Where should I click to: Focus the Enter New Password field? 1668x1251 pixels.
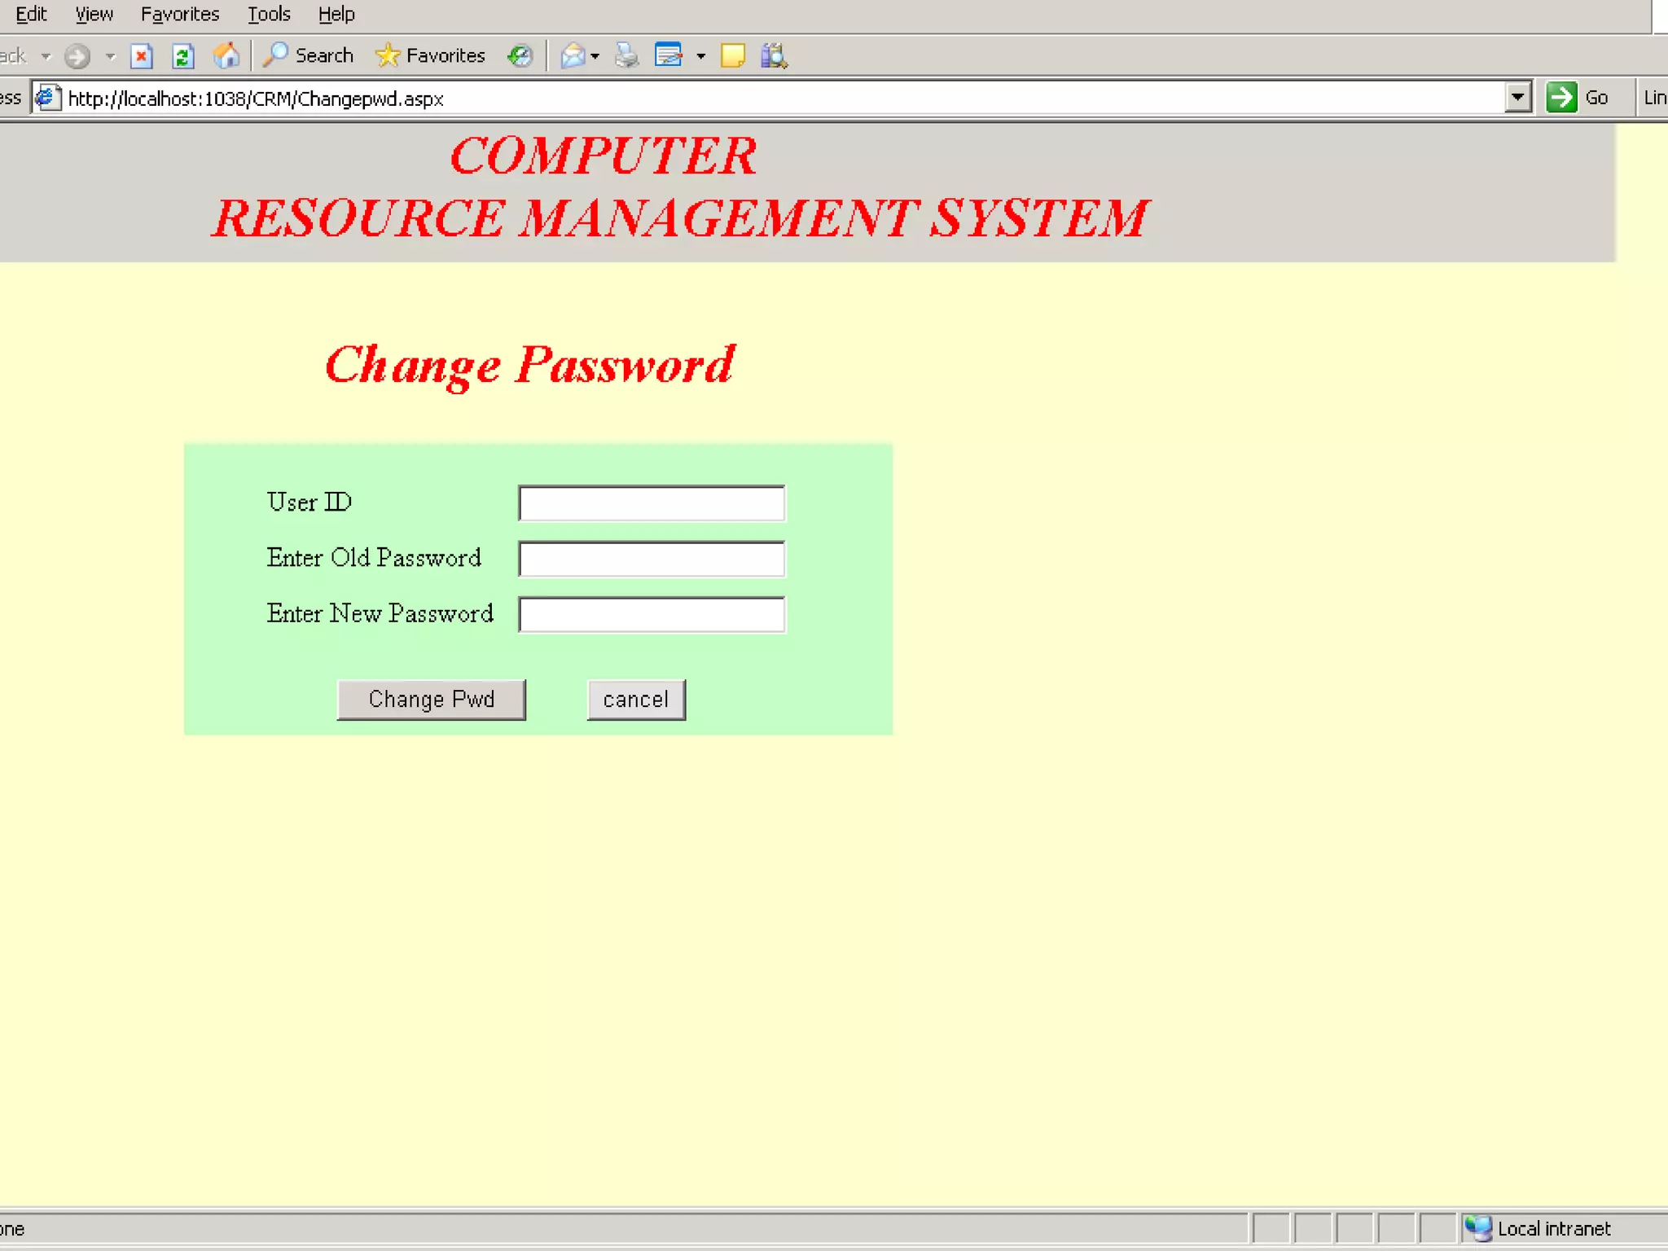click(x=652, y=614)
